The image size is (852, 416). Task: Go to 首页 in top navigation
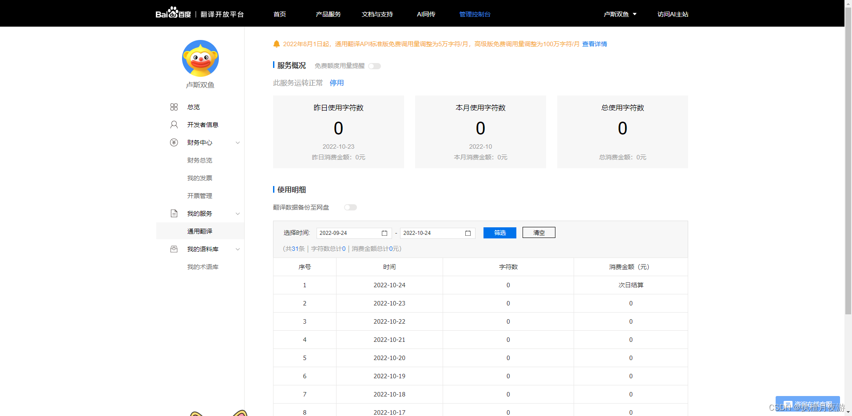tap(280, 14)
